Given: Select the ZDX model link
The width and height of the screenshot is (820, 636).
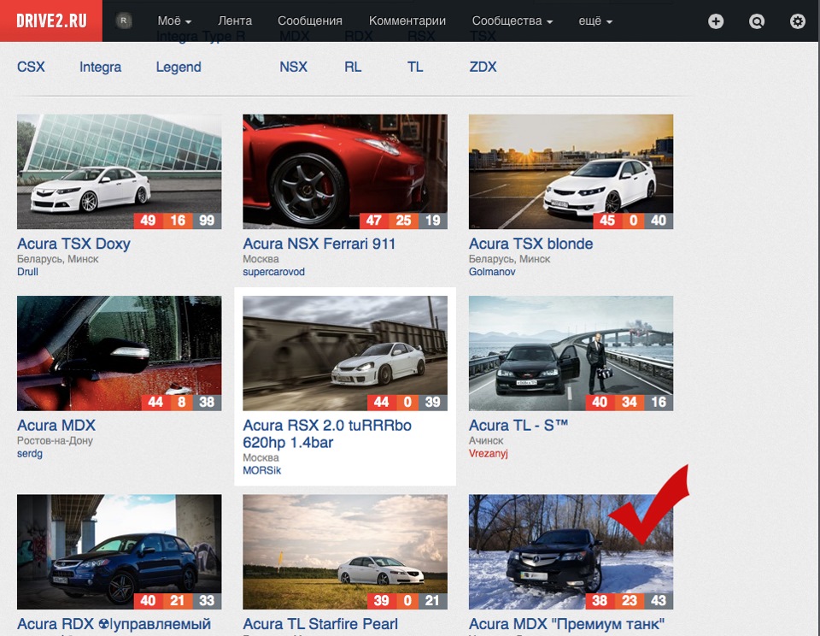Looking at the screenshot, I should pyautogui.click(x=483, y=67).
